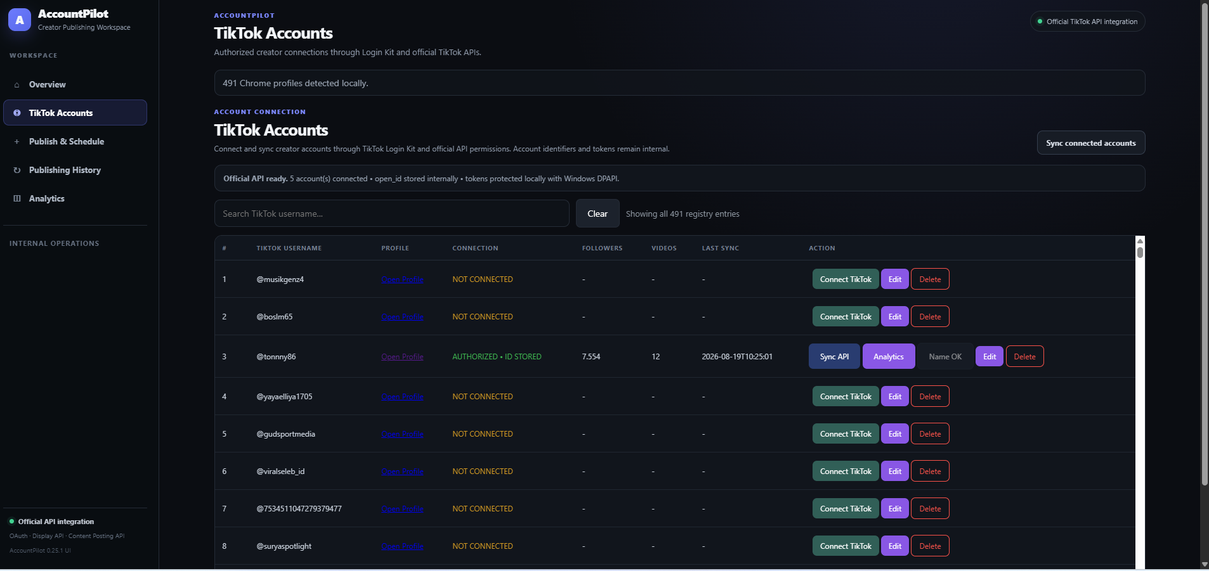Open Publishing History
The image size is (1209, 571).
75,170
